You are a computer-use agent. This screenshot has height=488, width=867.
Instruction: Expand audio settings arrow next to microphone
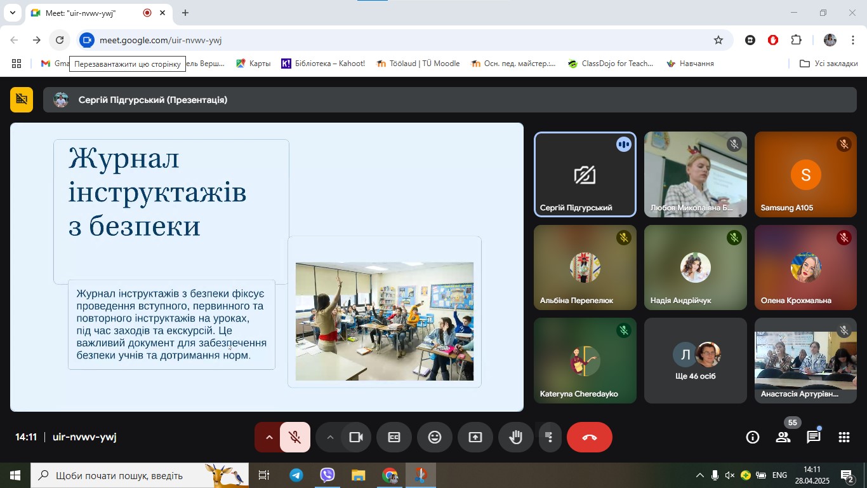268,437
